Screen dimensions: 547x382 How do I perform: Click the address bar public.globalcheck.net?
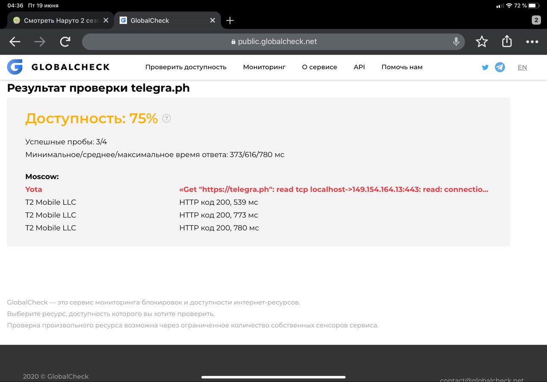(273, 41)
